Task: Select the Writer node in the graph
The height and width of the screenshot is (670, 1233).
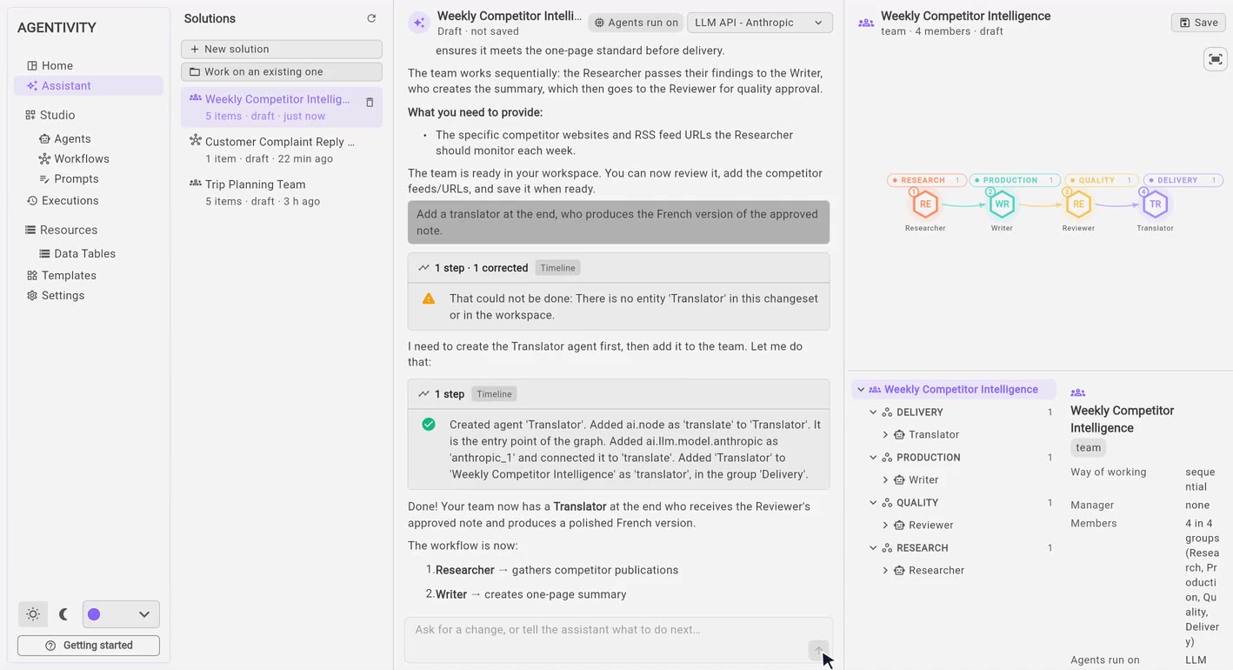Action: click(1002, 204)
